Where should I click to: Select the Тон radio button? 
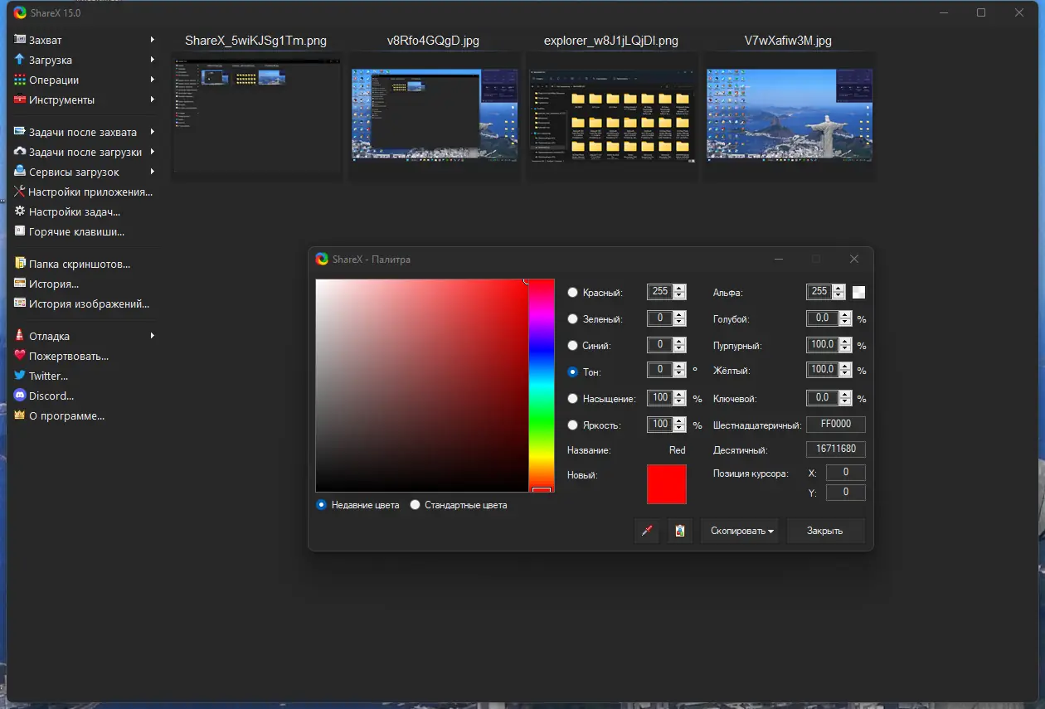pos(572,372)
